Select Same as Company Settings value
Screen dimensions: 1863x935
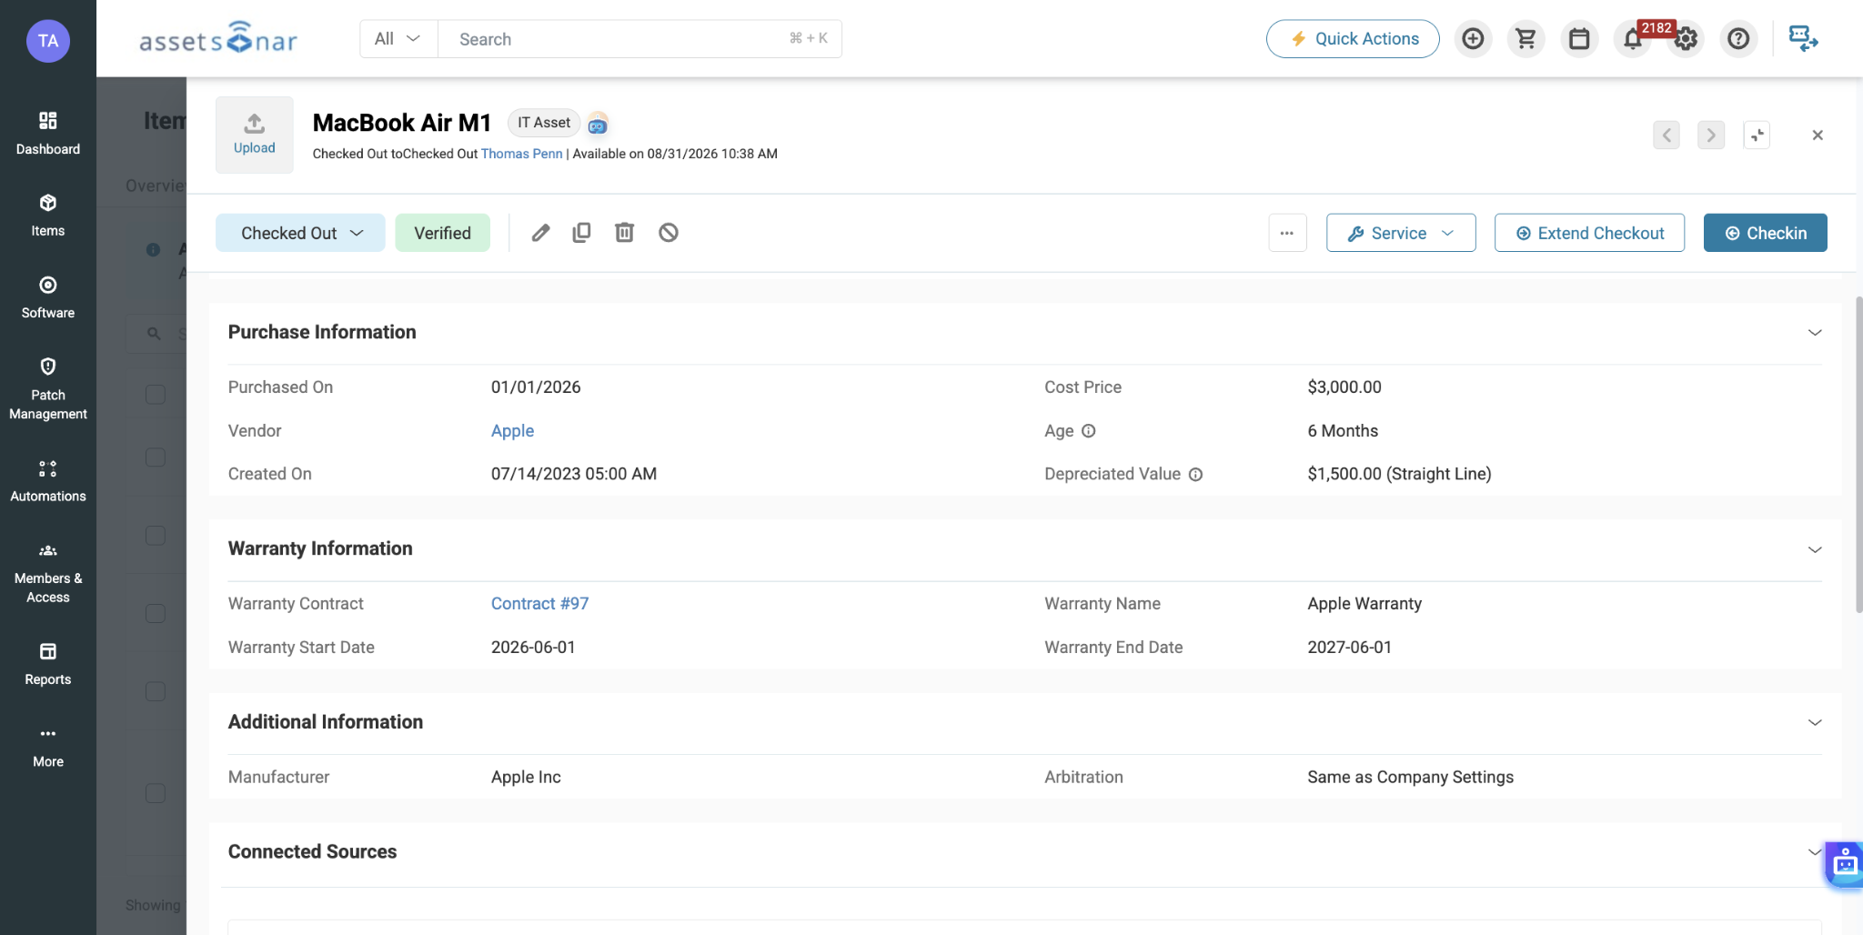(1410, 778)
